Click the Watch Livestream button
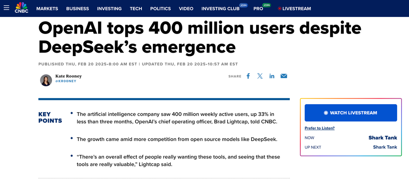409x184 pixels. (x=351, y=113)
